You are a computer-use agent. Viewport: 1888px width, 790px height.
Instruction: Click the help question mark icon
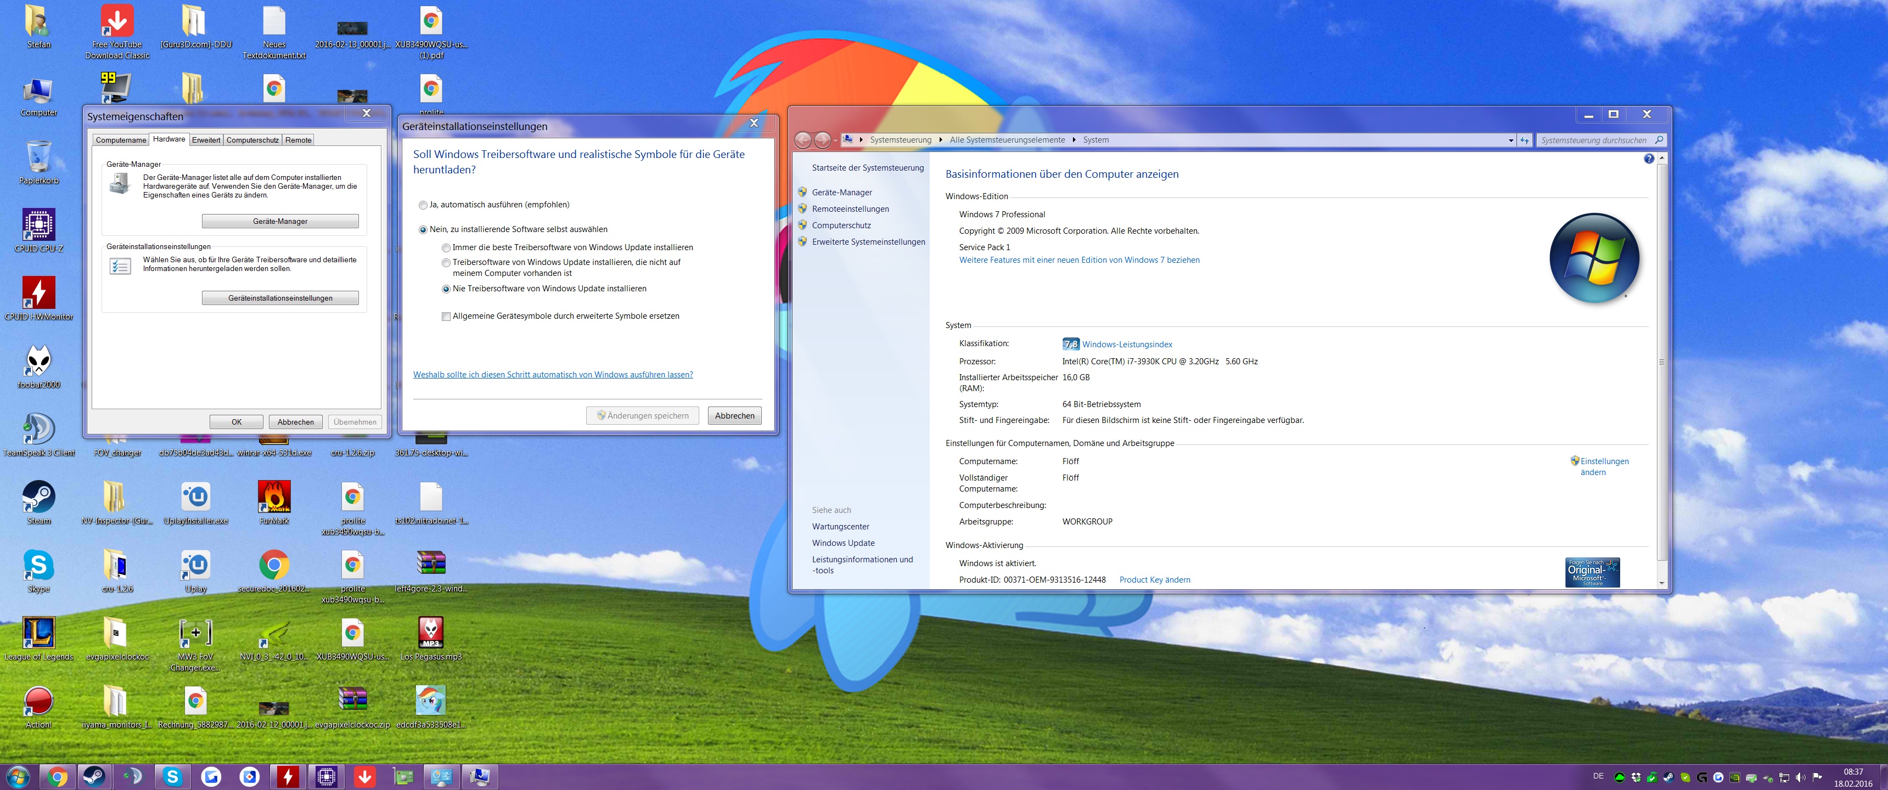(1648, 159)
